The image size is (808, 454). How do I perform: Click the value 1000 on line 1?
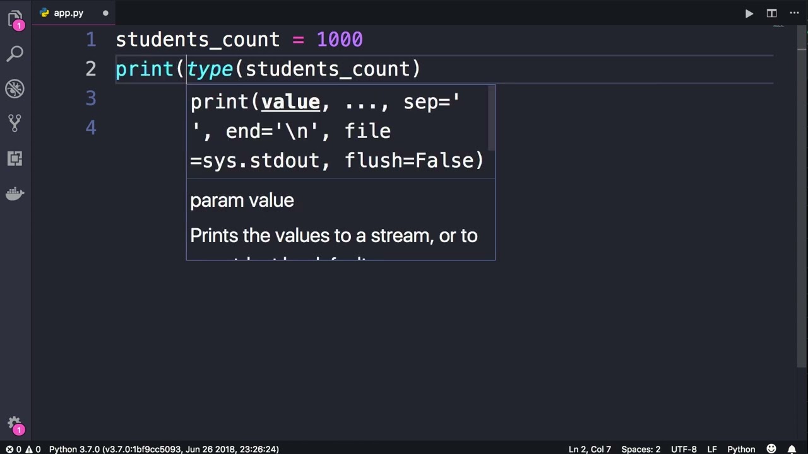tap(340, 40)
